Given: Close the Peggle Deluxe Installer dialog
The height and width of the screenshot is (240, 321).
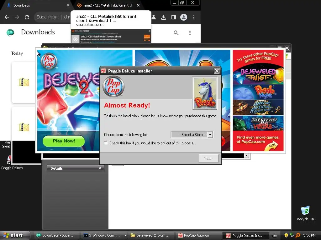Looking at the screenshot, I should (217, 71).
